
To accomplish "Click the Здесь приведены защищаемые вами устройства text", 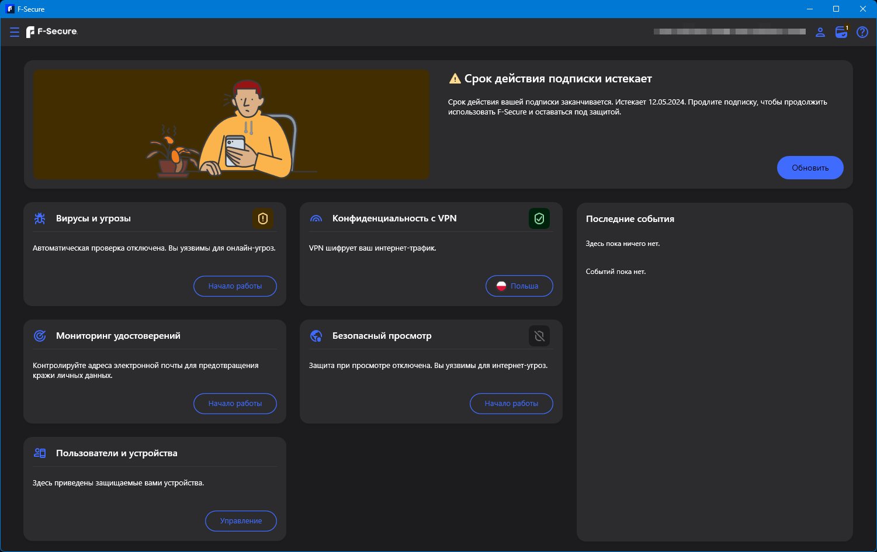I will pyautogui.click(x=119, y=483).
